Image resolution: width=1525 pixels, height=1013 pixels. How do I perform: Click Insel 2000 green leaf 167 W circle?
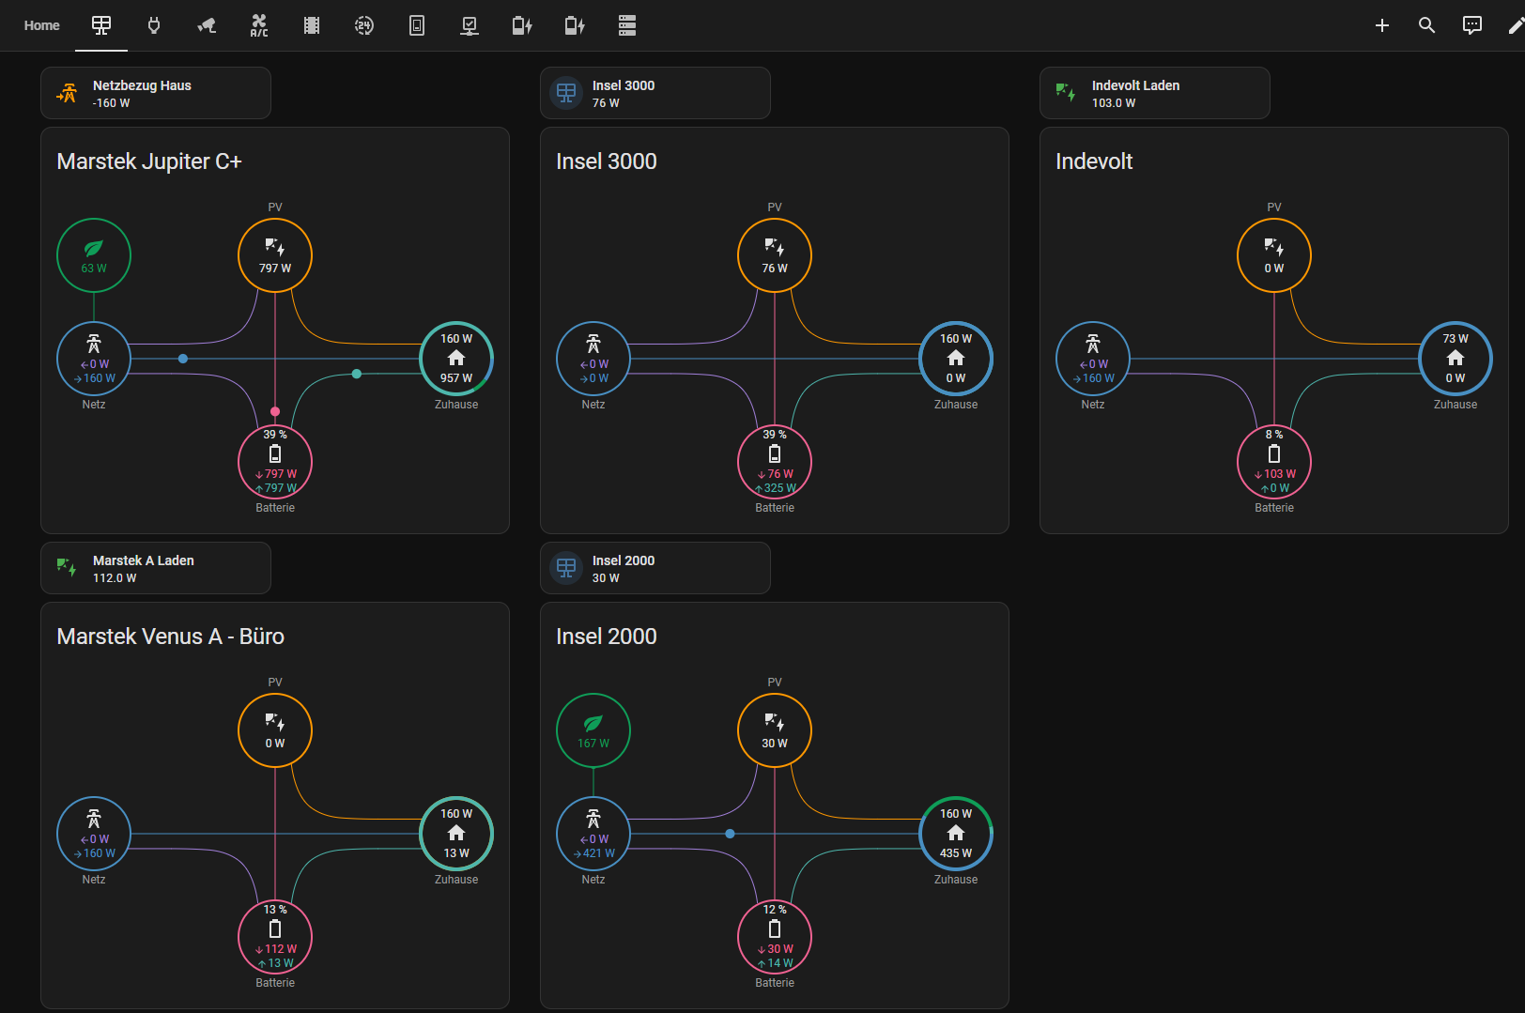pos(593,730)
